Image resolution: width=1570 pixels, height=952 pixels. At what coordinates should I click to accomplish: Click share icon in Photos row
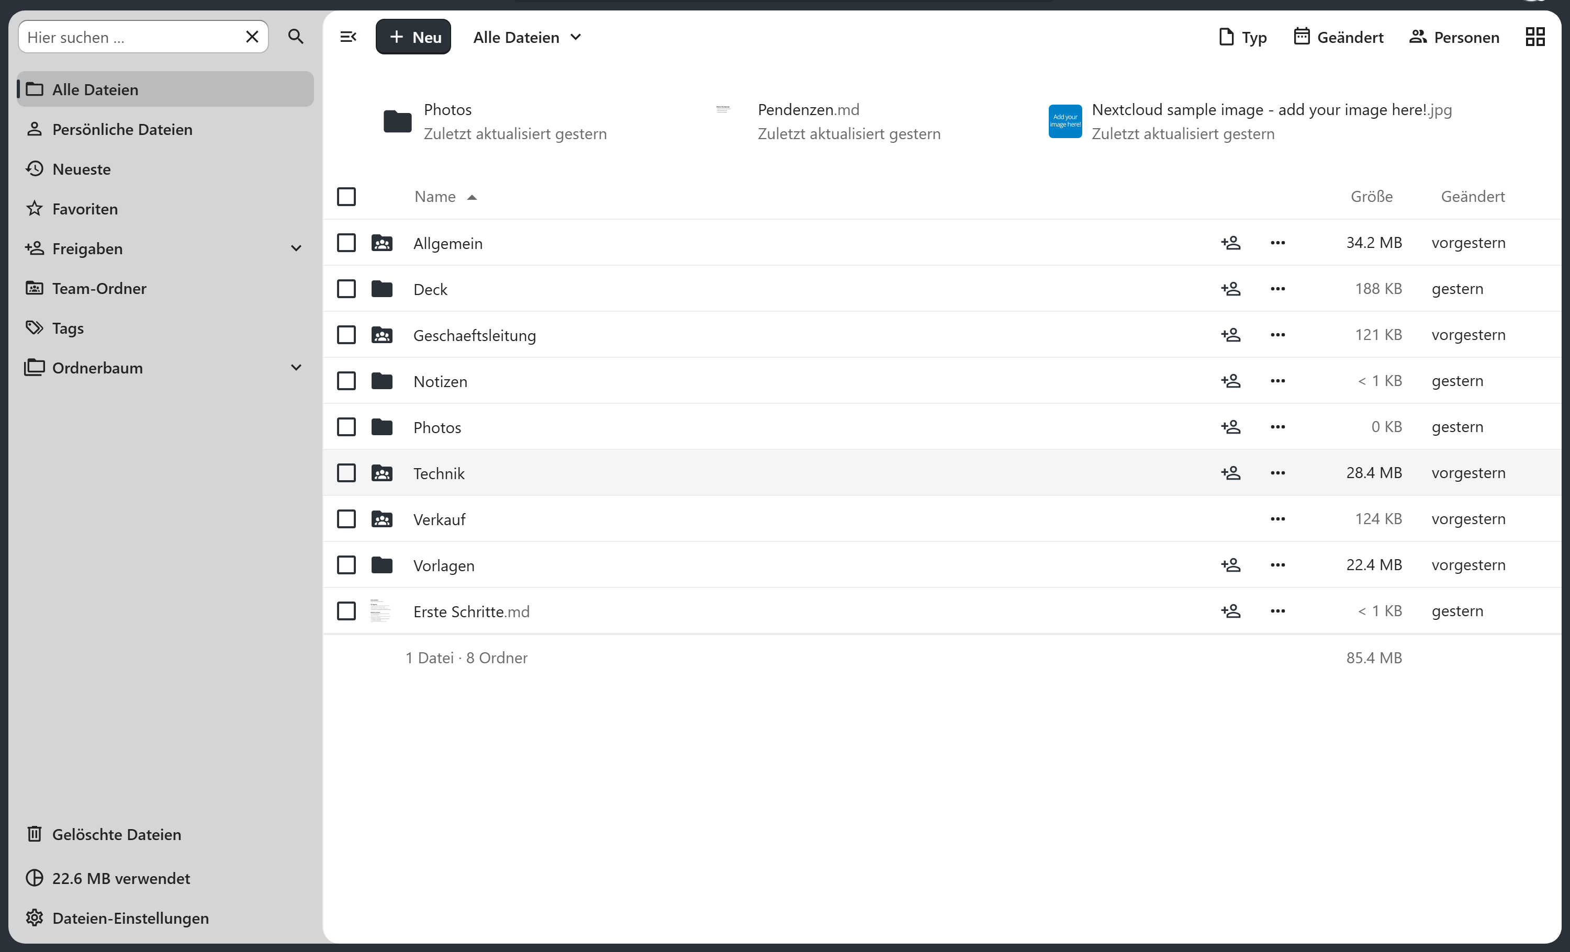1230,427
